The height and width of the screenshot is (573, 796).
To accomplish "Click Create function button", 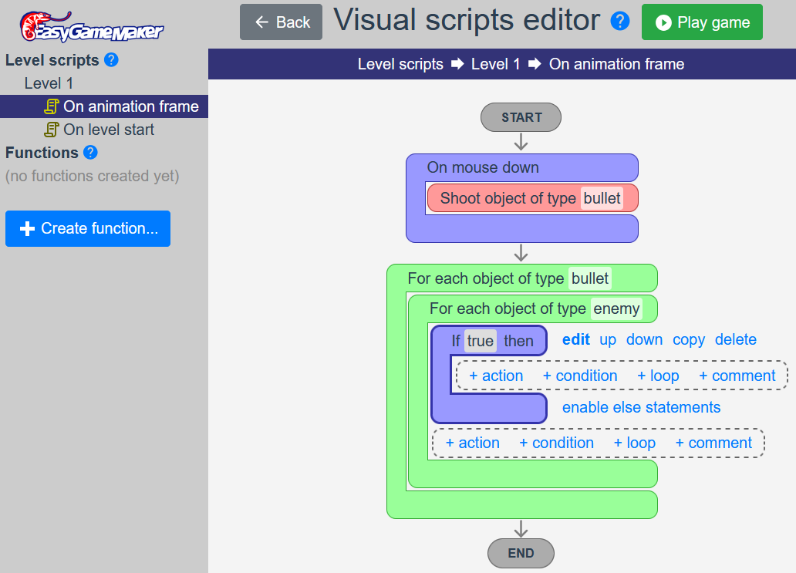I will point(88,228).
